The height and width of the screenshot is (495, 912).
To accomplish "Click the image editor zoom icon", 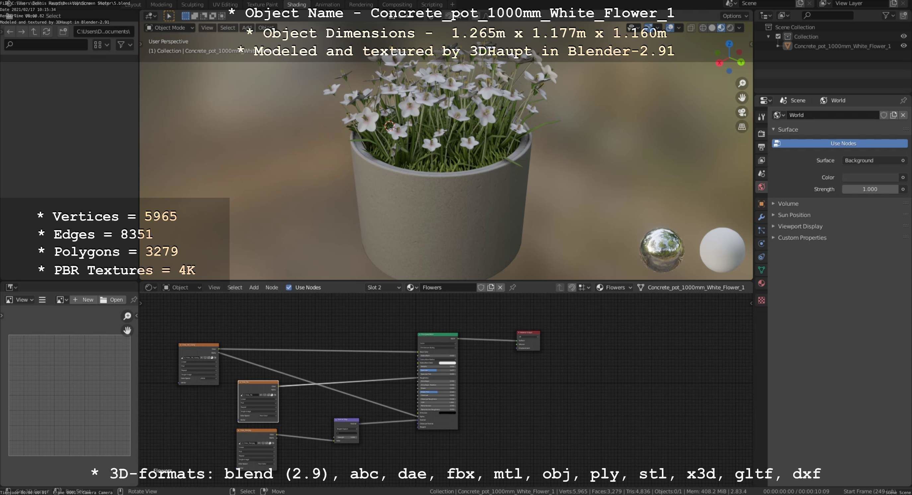I will (127, 316).
